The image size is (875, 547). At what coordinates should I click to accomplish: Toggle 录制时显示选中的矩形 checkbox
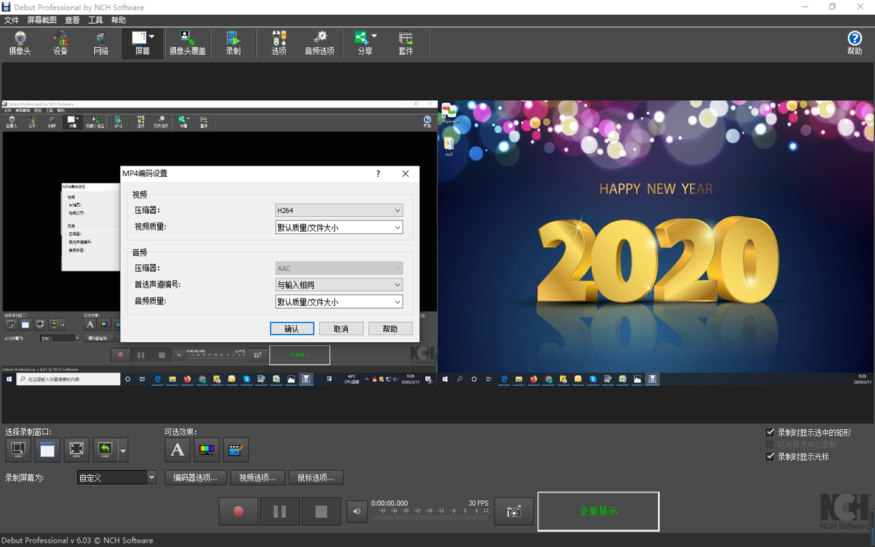pos(770,432)
